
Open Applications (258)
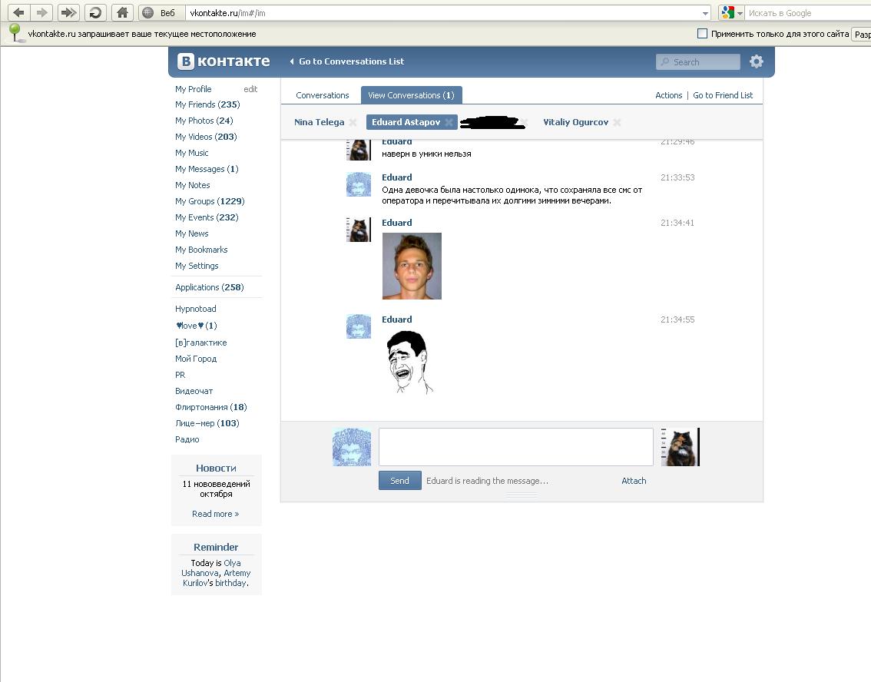[210, 287]
